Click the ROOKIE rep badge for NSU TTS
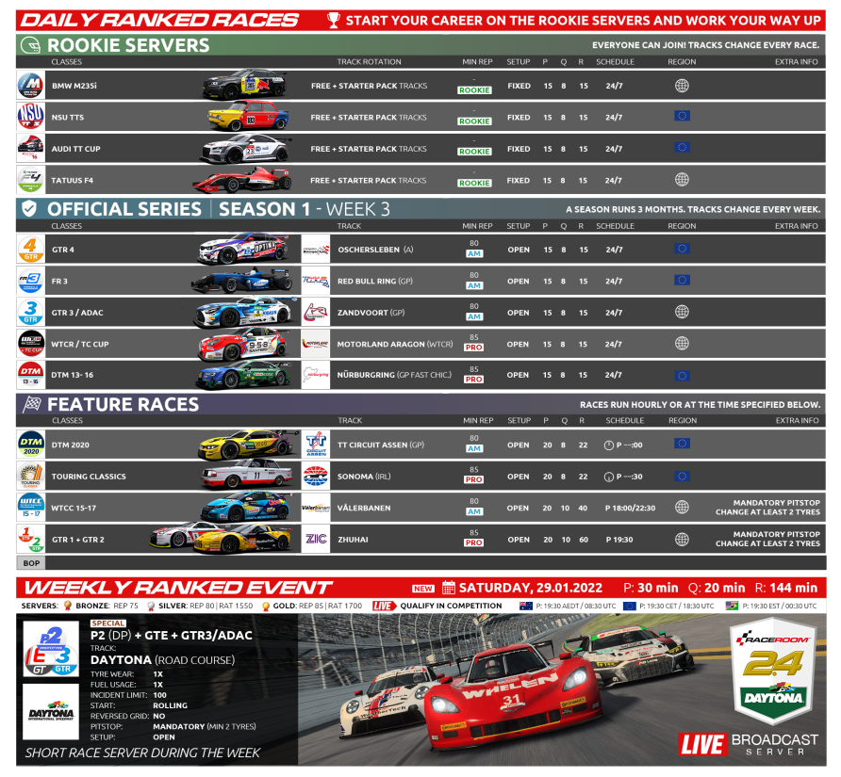The width and height of the screenshot is (841, 777). 474,121
